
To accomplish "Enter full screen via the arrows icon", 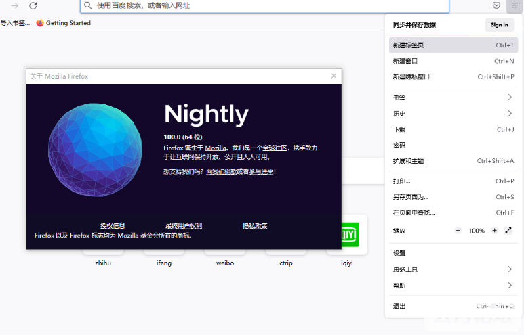I will 508,231.
